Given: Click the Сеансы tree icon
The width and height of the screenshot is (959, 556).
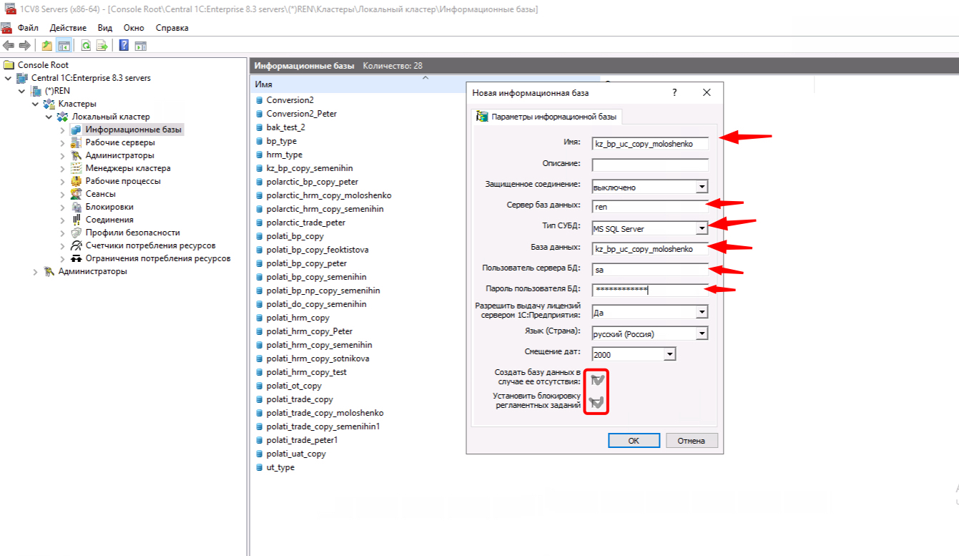Looking at the screenshot, I should (x=77, y=194).
